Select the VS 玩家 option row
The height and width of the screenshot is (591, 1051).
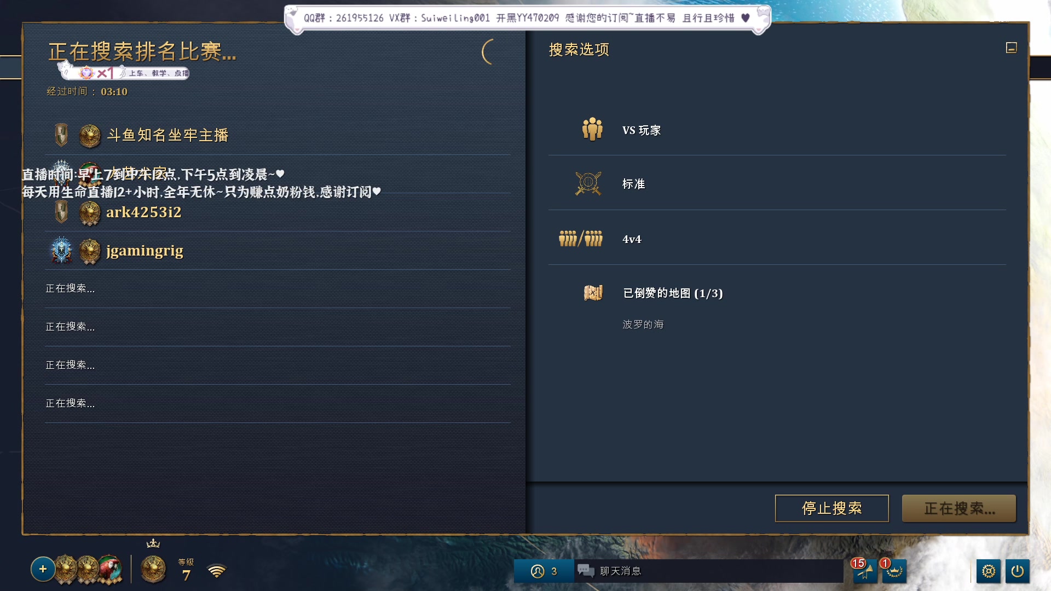click(x=777, y=130)
